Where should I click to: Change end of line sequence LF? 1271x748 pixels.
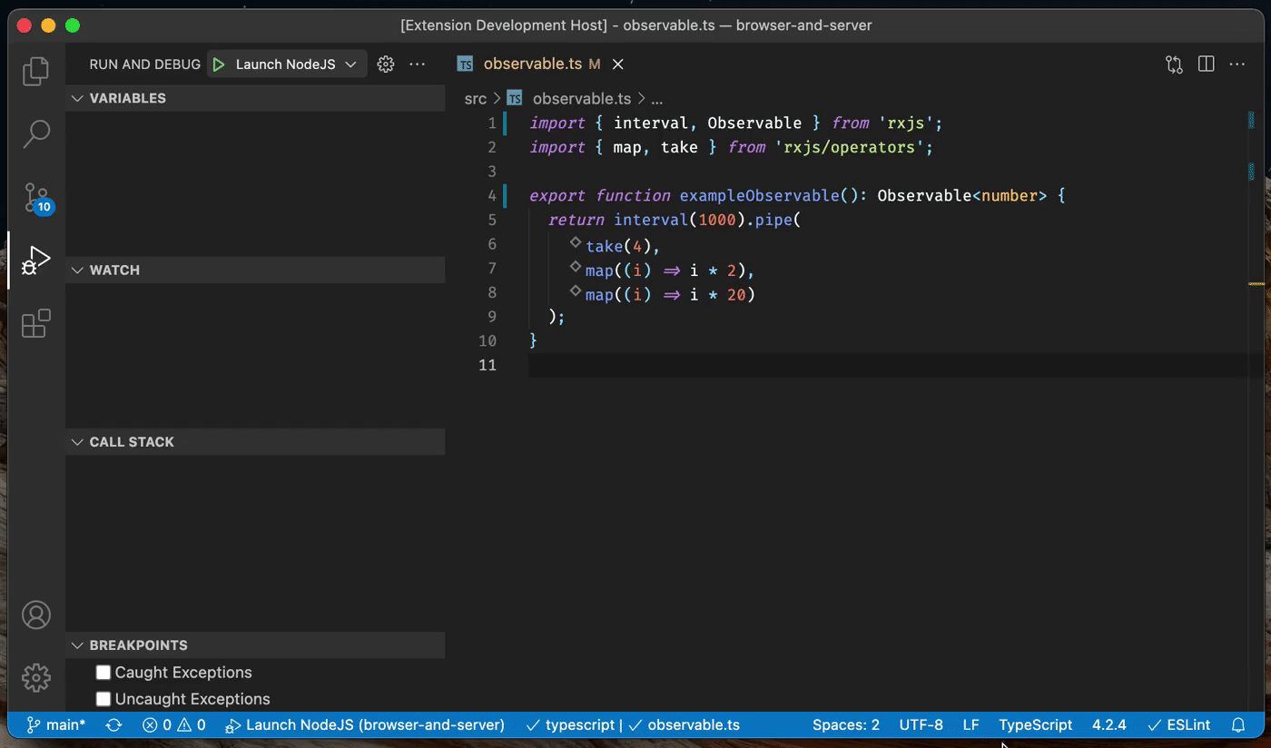tap(971, 724)
